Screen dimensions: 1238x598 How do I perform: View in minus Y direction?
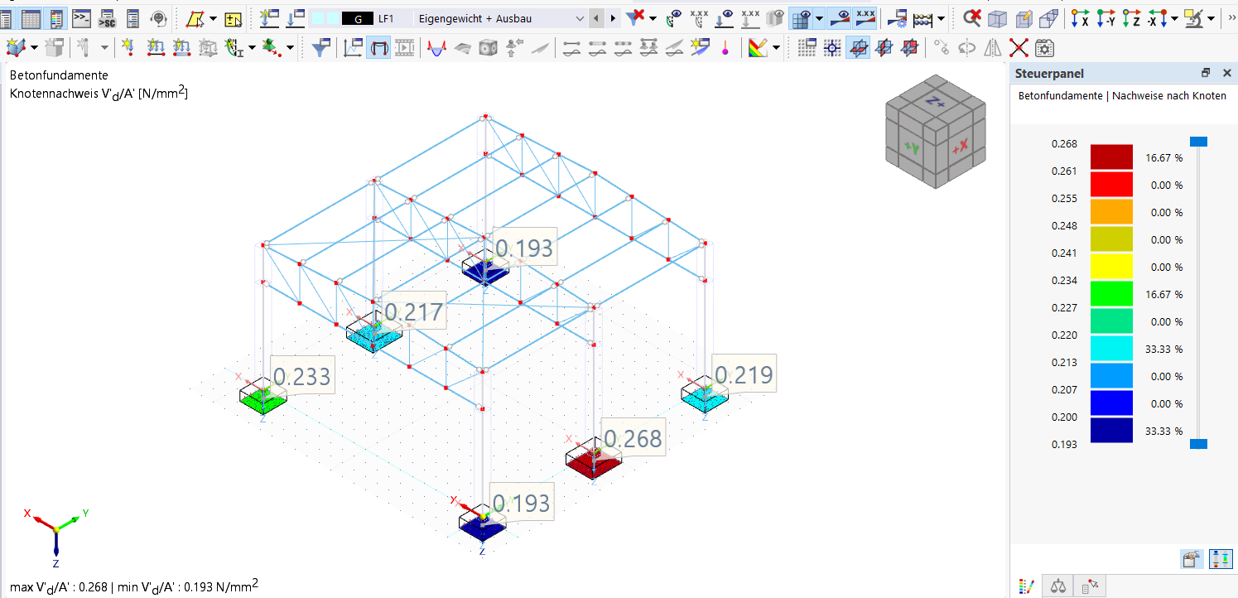point(1106,17)
